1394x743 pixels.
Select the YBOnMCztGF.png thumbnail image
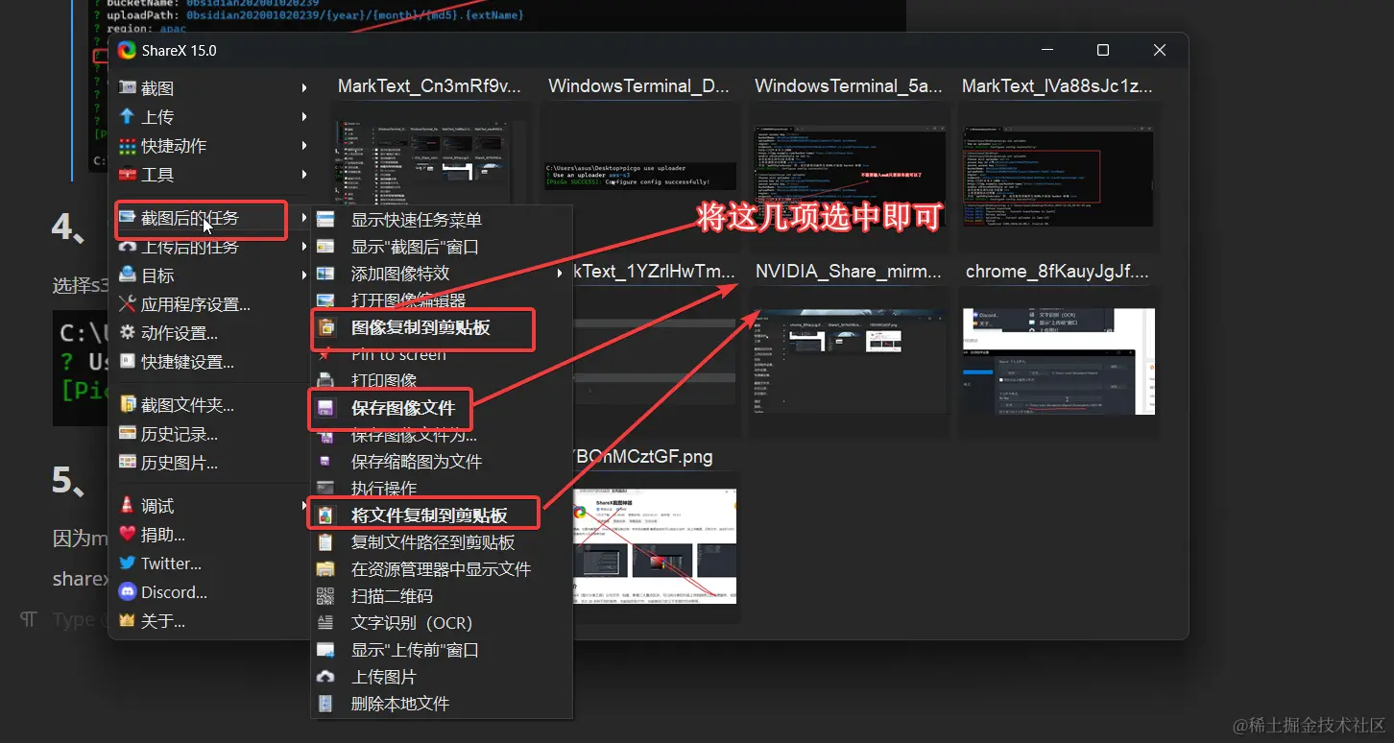pyautogui.click(x=657, y=544)
